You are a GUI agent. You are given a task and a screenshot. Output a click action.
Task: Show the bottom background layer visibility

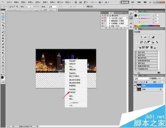point(135,89)
